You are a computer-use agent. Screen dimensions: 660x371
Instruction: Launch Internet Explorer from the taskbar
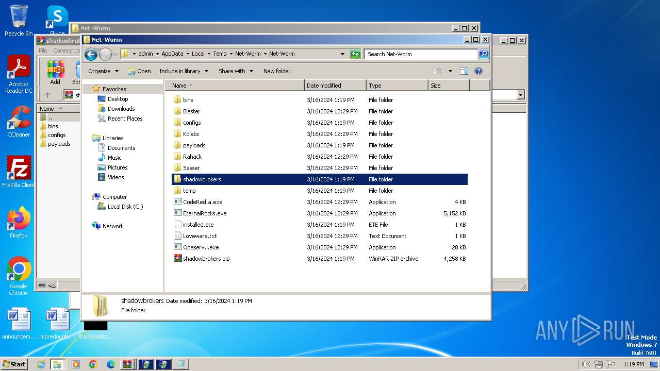41,364
